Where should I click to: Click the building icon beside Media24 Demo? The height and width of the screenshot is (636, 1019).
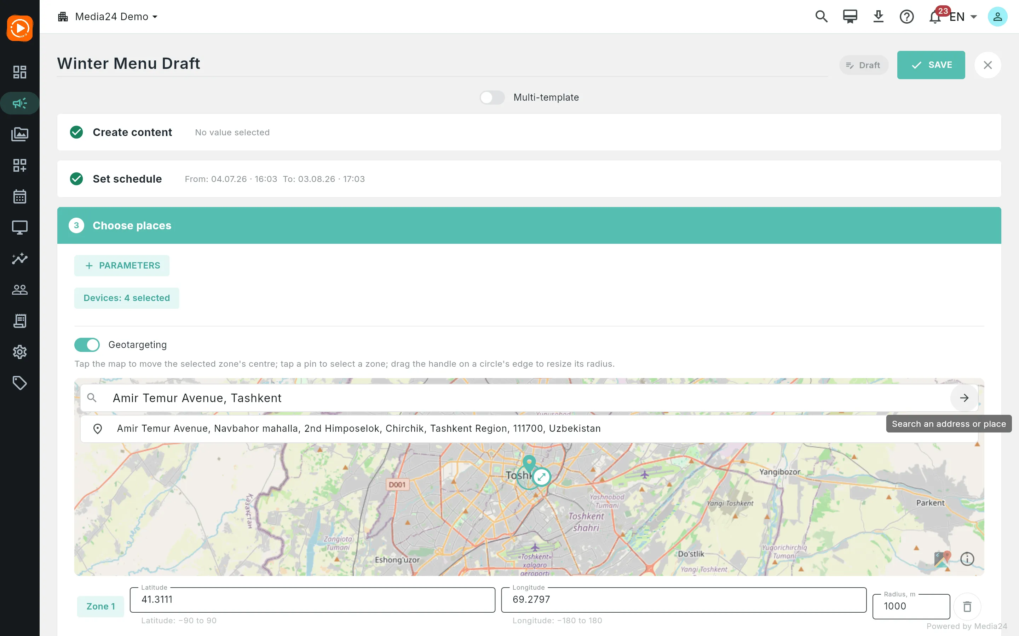pos(63,17)
